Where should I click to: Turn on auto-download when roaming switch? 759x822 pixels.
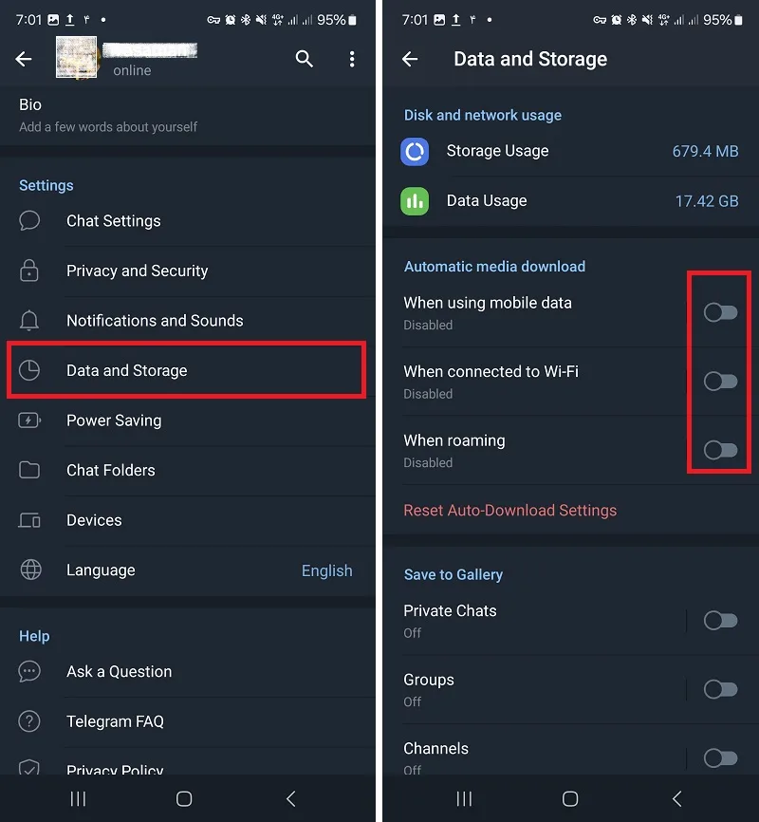[721, 450]
